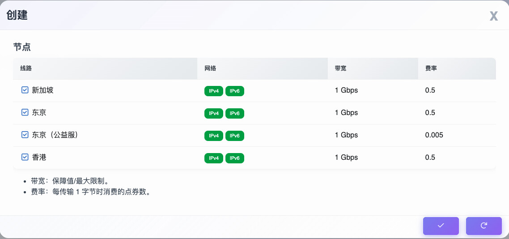Click the 费率 note about 点券数
This screenshot has height=239, width=509.
tap(90, 192)
